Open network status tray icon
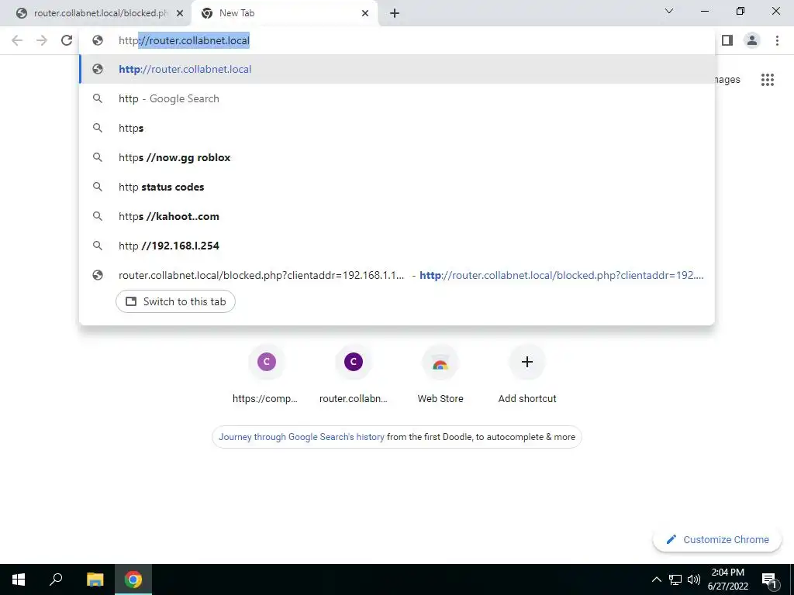 click(x=675, y=580)
